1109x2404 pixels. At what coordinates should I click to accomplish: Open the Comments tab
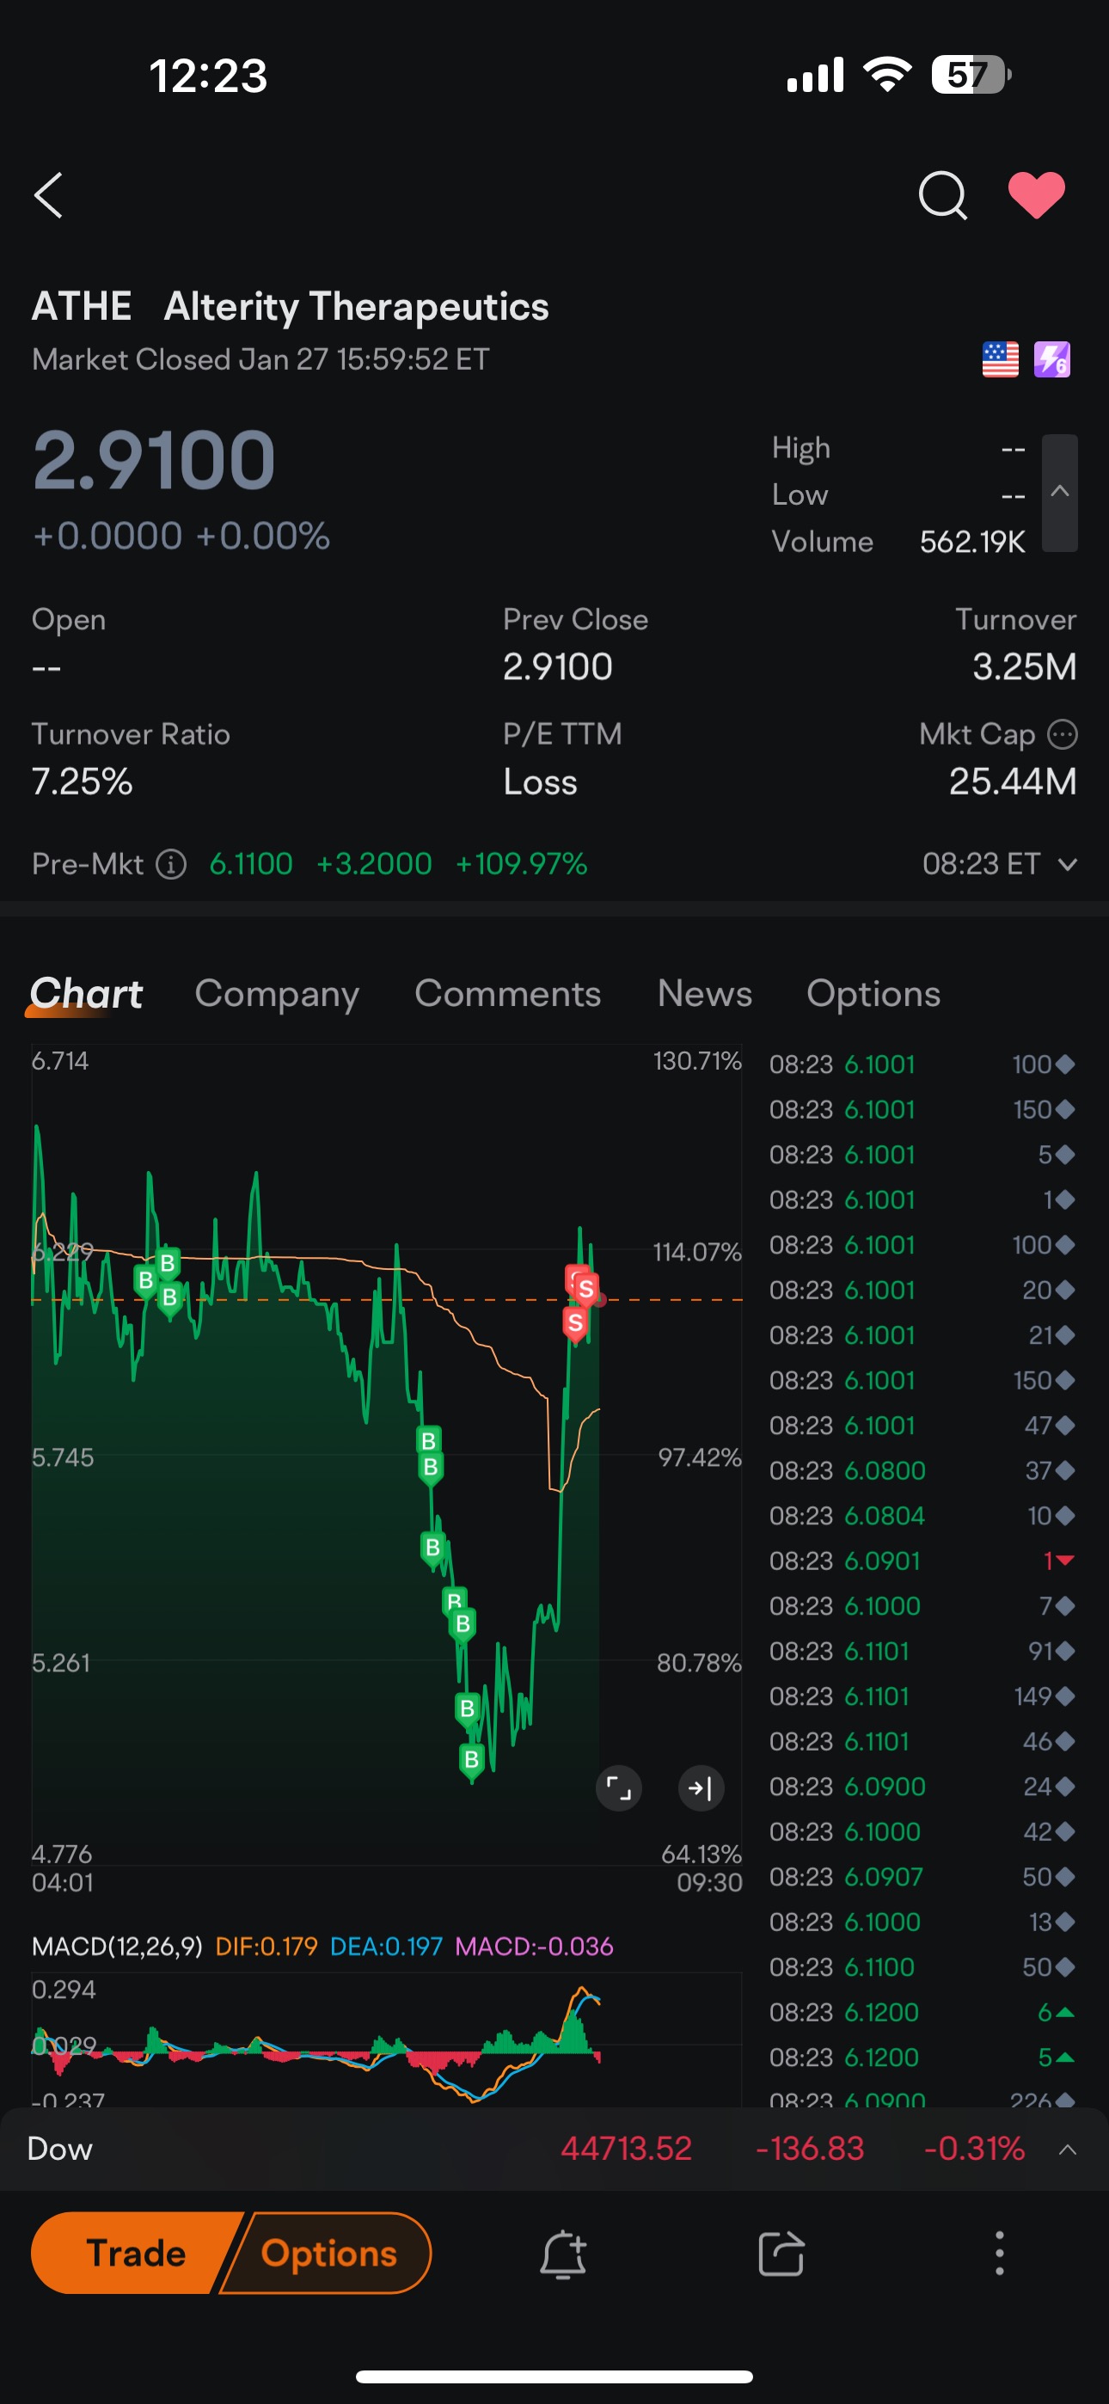point(508,994)
